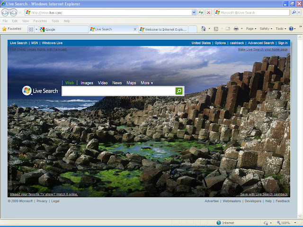
Task: Click the browser Back arrow button
Action: pos(5,13)
